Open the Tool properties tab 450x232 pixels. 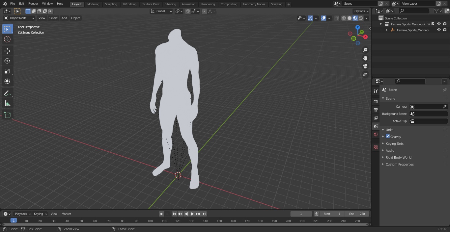point(376,91)
